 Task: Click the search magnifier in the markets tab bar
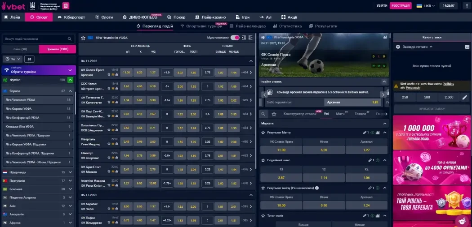pyautogui.click(x=264, y=114)
